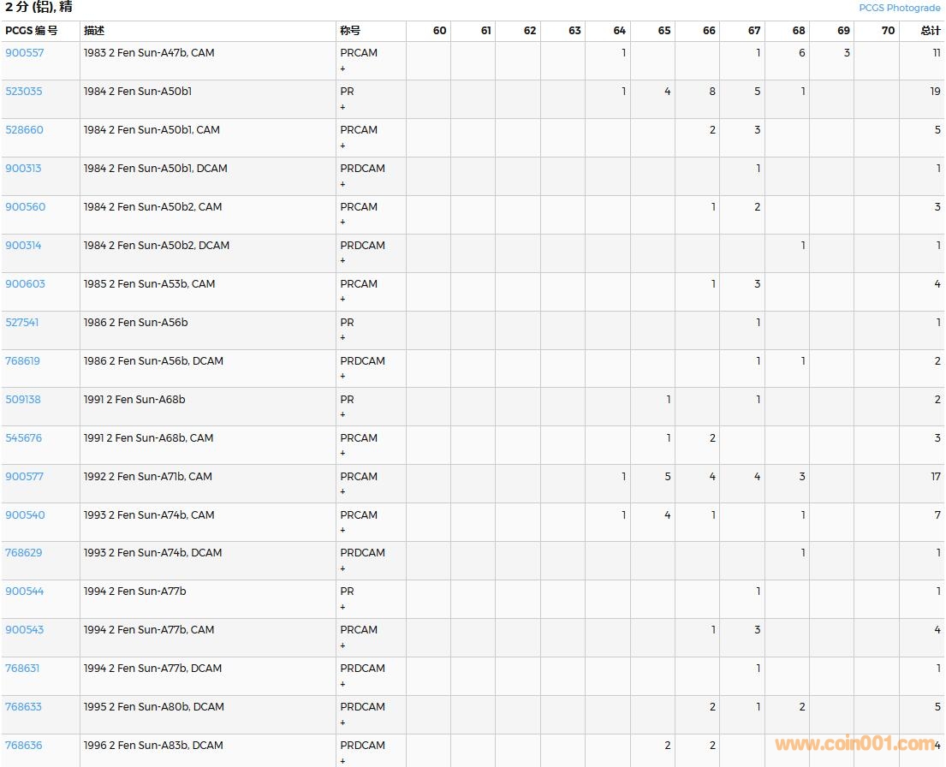Select PCGS number 900313
This screenshot has width=946, height=767.
point(23,169)
